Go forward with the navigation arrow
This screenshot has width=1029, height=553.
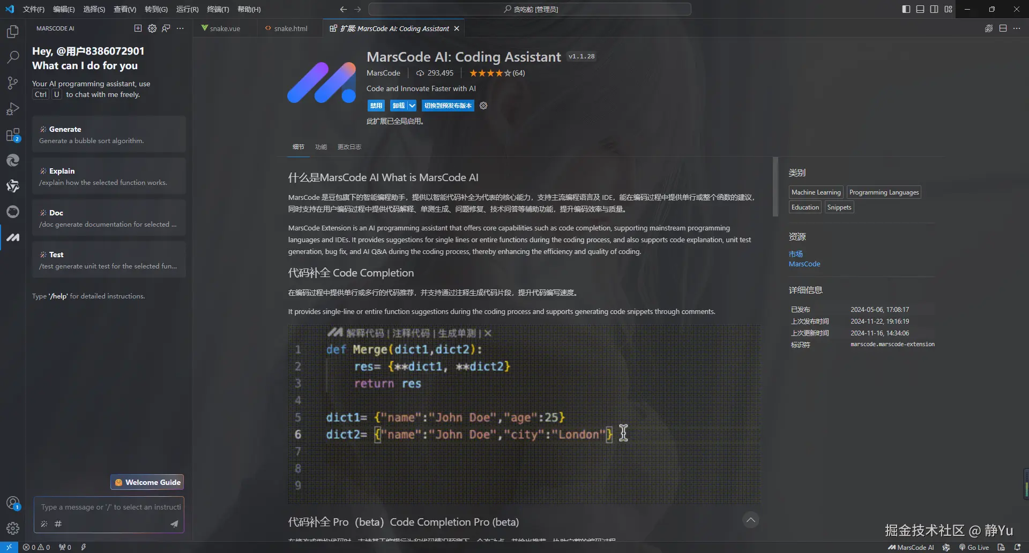[358, 9]
